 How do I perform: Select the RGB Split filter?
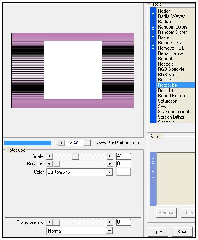[x=167, y=75]
